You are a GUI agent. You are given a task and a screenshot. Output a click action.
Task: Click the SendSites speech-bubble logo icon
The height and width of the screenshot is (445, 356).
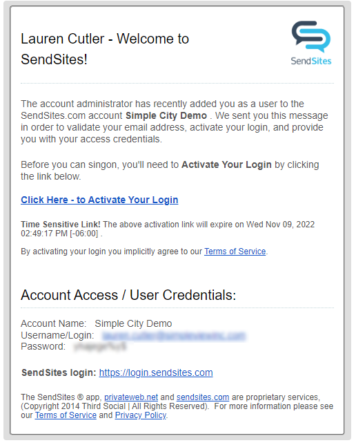311,37
